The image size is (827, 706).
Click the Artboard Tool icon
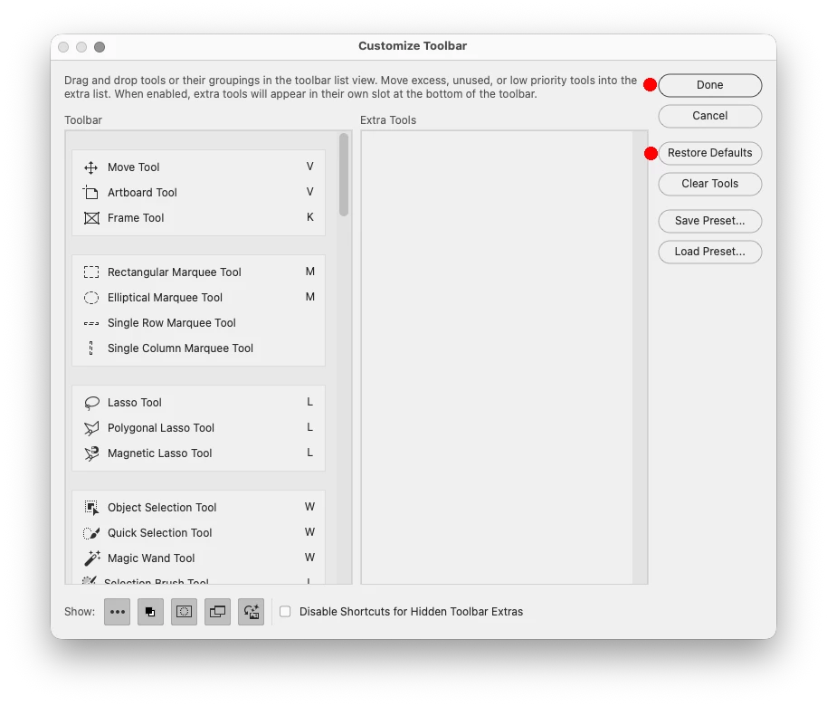[x=90, y=193]
